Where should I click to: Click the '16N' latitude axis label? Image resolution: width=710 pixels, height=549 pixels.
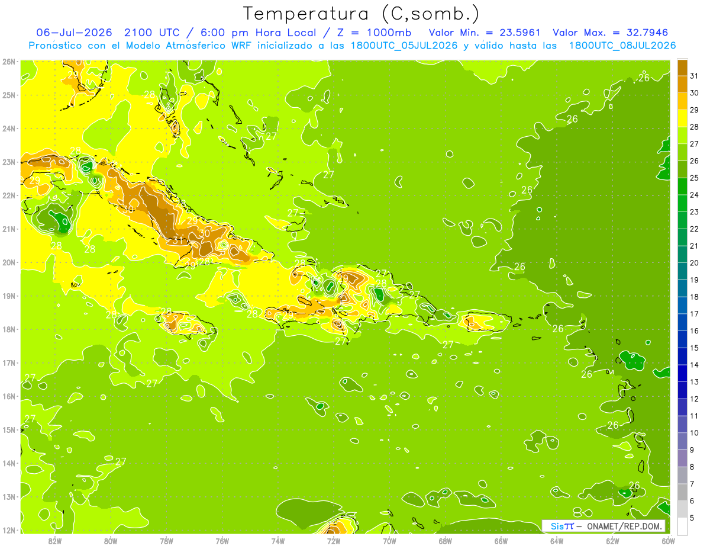coord(9,396)
